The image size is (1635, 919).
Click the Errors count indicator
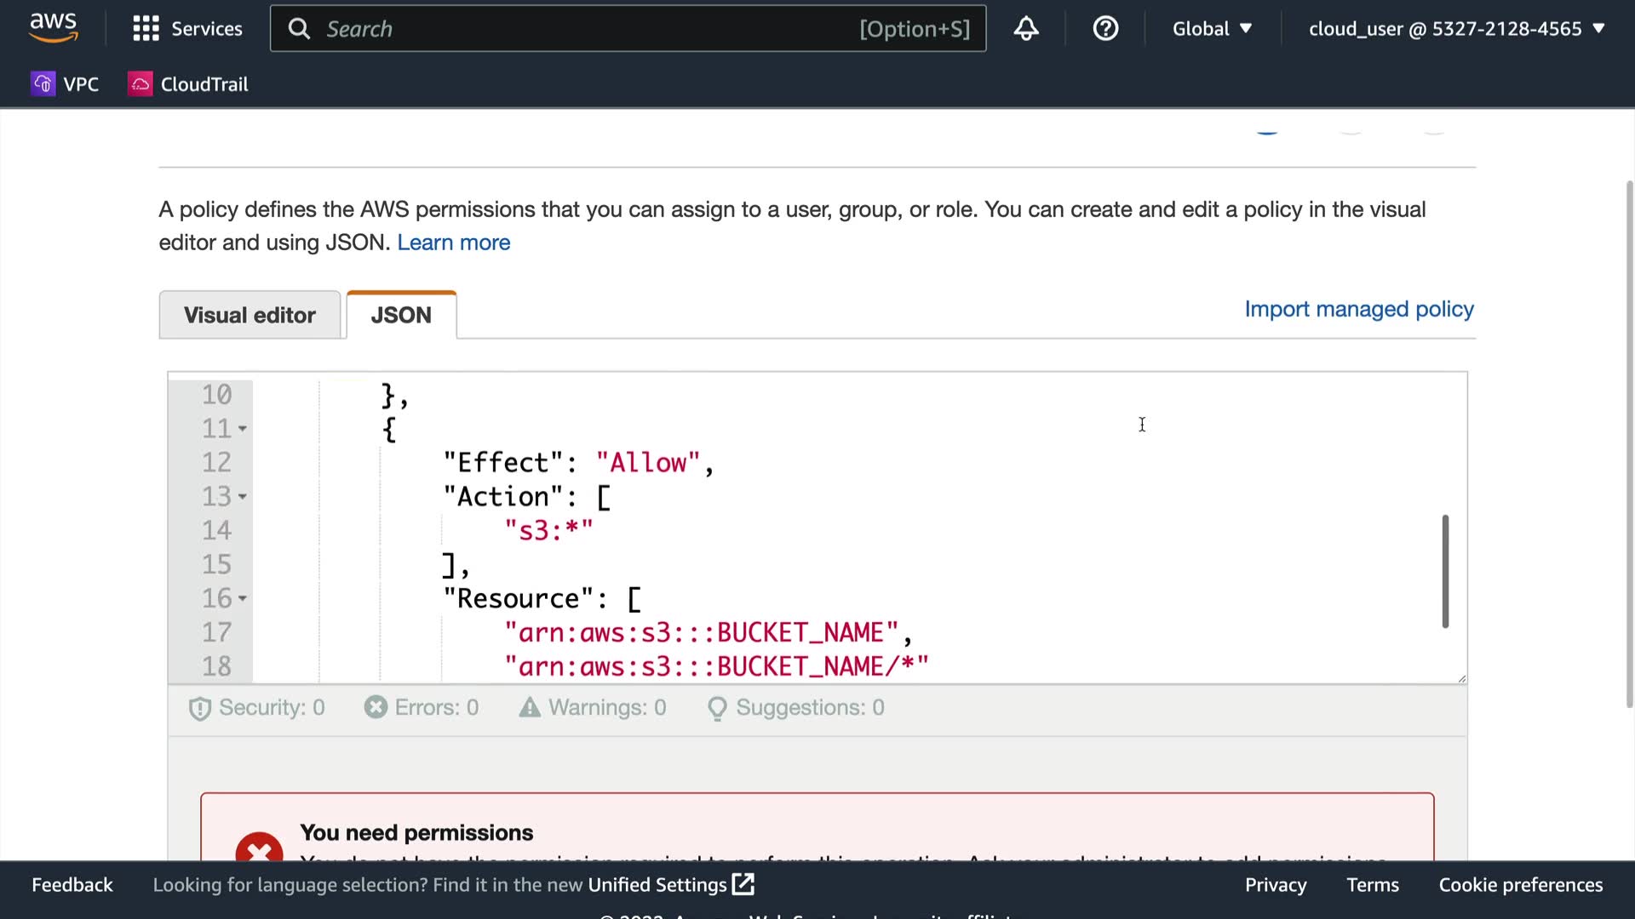point(422,707)
